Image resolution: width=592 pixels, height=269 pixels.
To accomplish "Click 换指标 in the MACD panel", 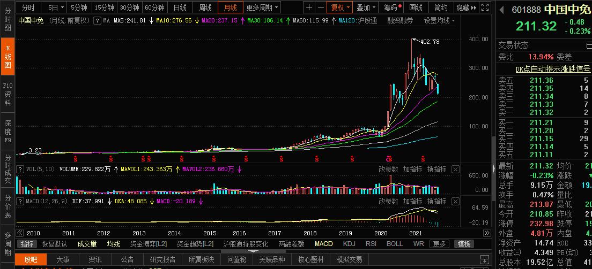I will click(x=436, y=201).
